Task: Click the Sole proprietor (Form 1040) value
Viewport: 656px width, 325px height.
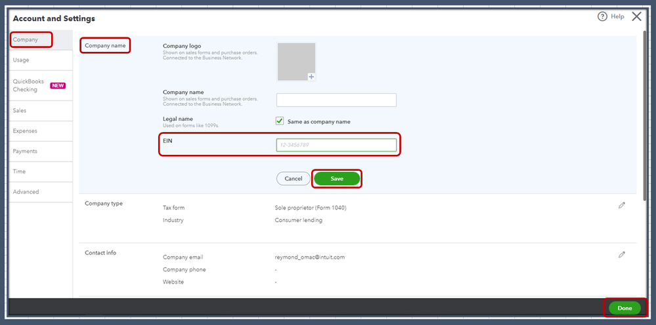Action: point(311,207)
